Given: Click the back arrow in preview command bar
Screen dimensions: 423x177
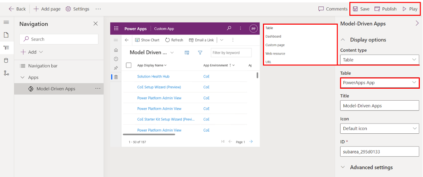Looking at the screenshot, I should coord(127,40).
